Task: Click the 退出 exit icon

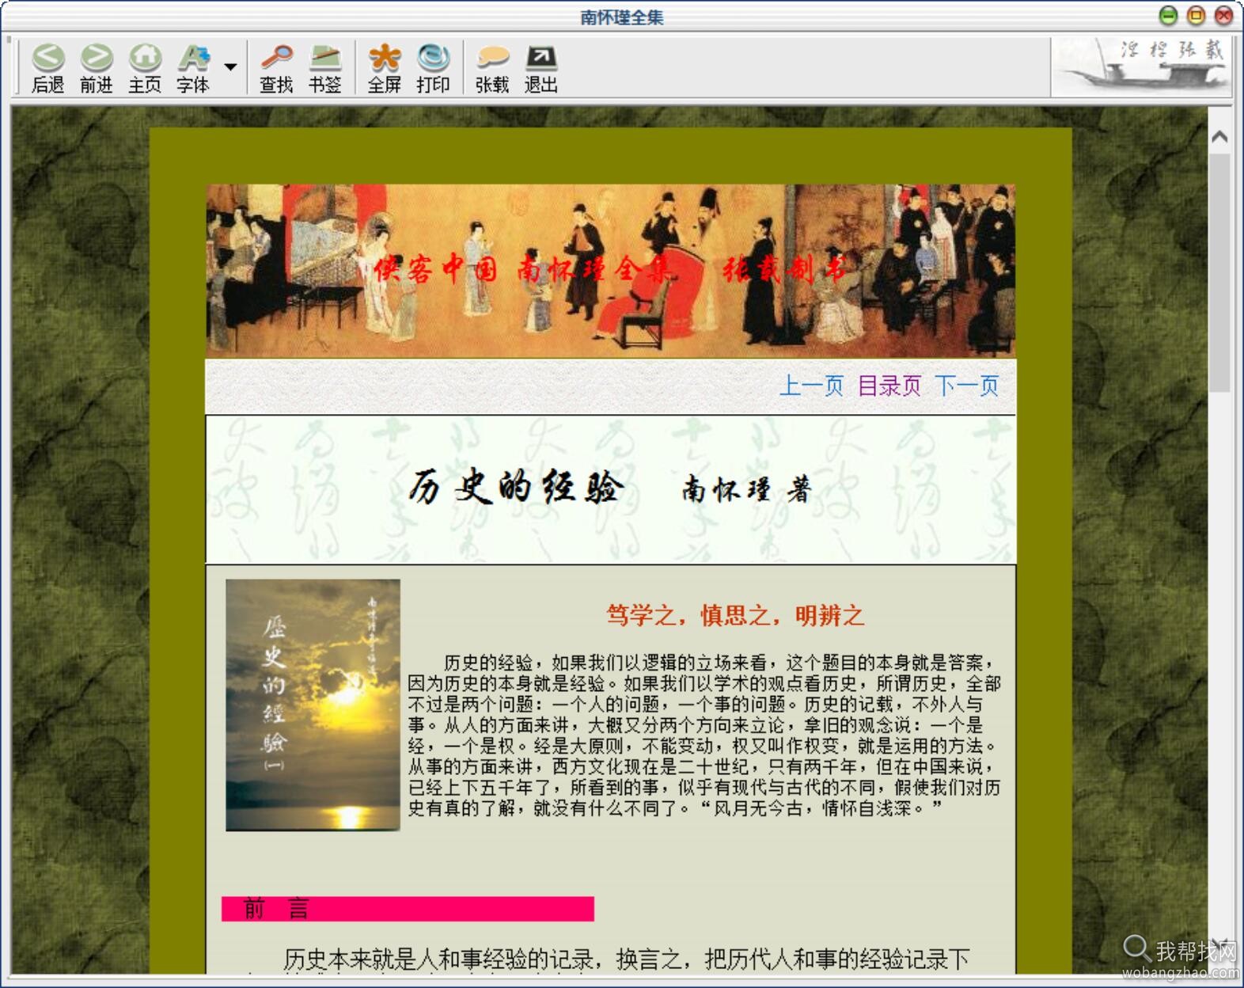Action: (x=541, y=68)
